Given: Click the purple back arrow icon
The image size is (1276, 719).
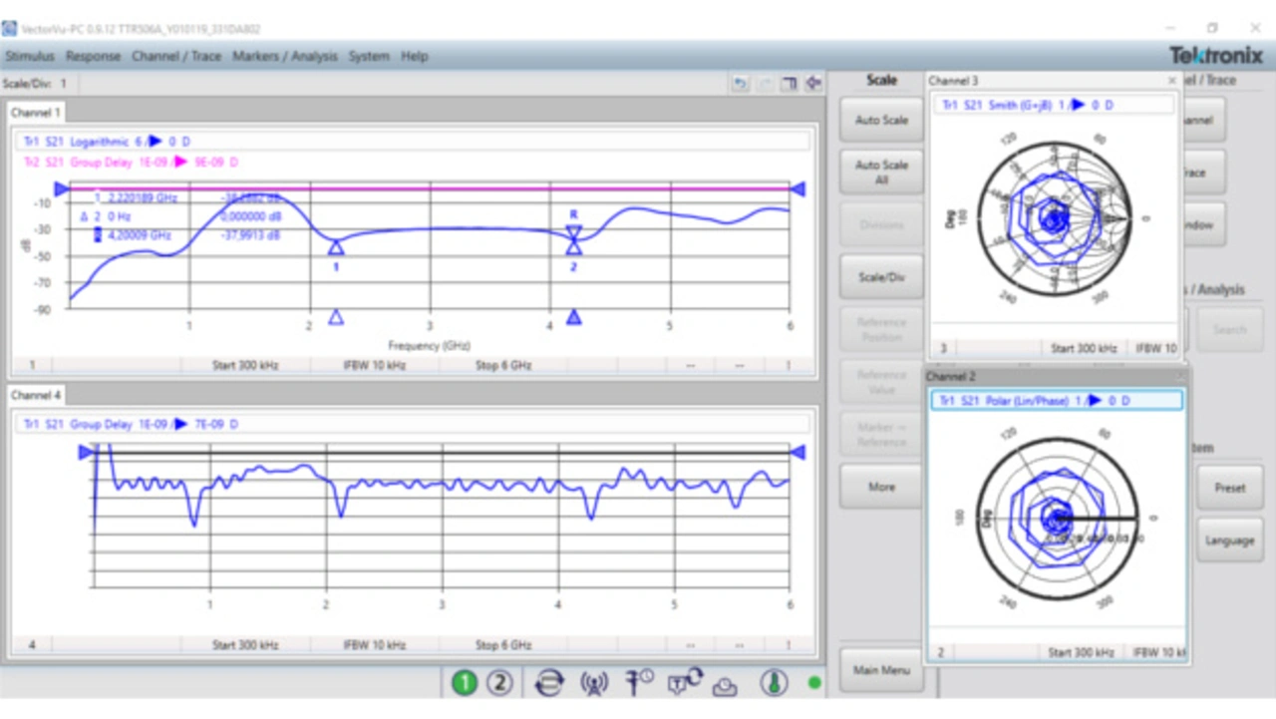Looking at the screenshot, I should [x=812, y=84].
